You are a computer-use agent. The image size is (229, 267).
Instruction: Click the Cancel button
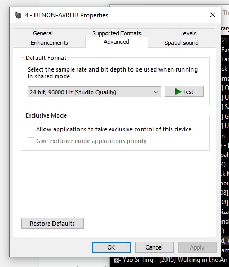pyautogui.click(x=154, y=247)
